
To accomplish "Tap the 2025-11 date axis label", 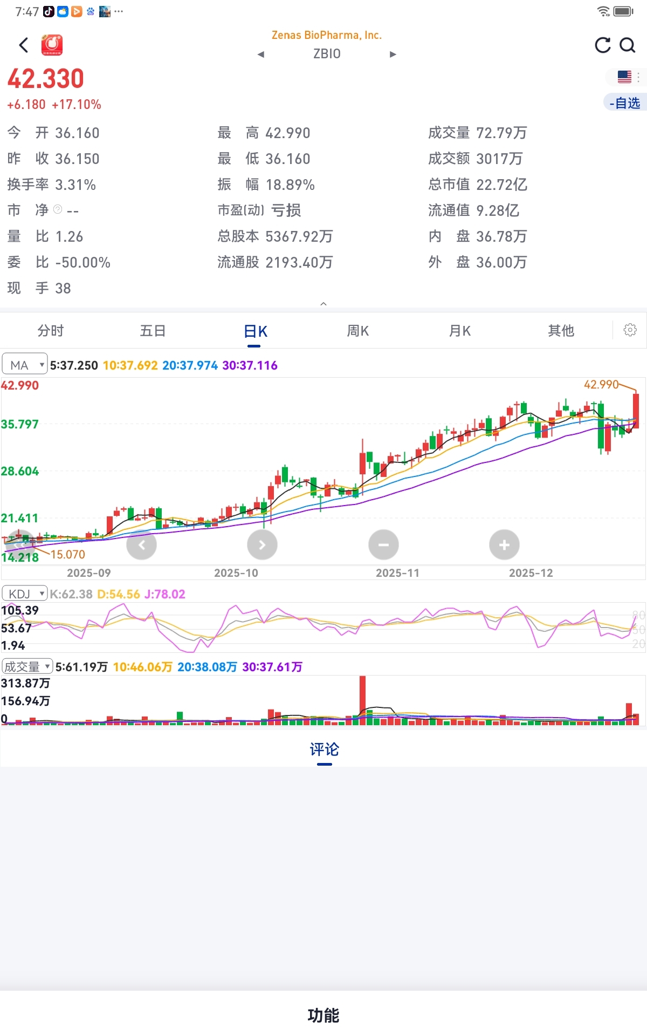I will (x=397, y=573).
